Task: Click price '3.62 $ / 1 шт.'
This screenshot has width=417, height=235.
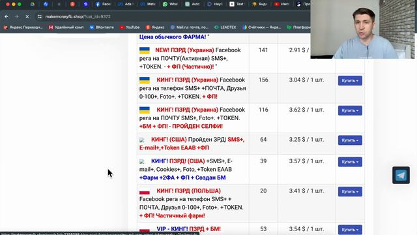Action: coord(307,110)
